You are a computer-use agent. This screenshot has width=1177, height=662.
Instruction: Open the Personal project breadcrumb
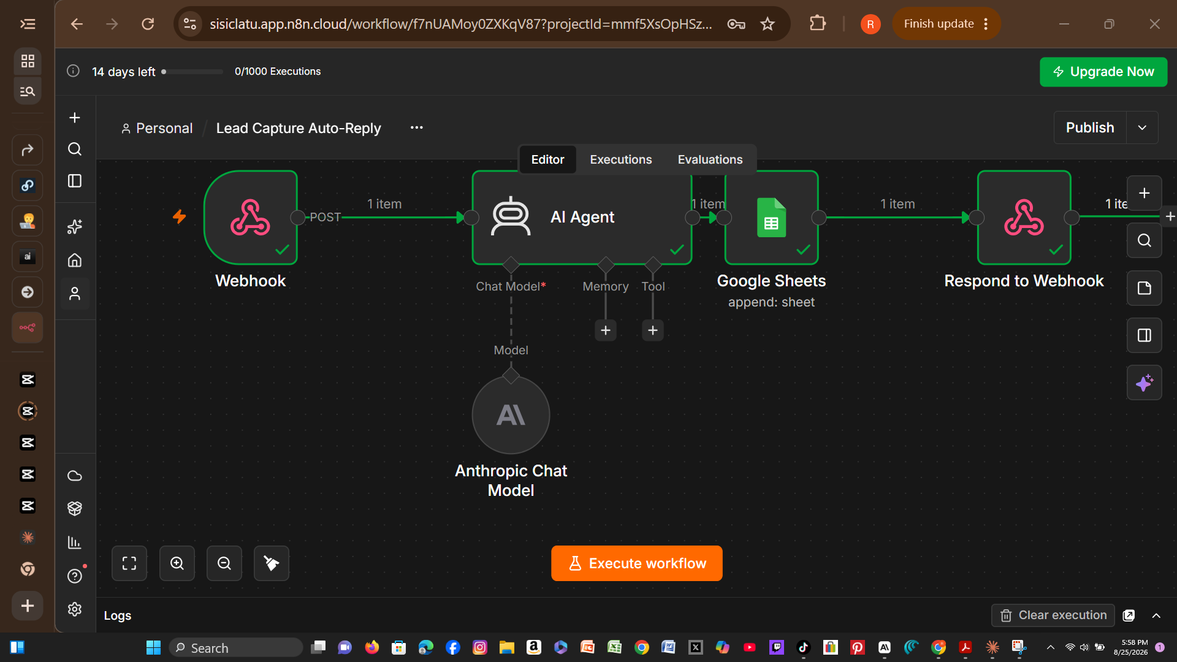tap(157, 128)
